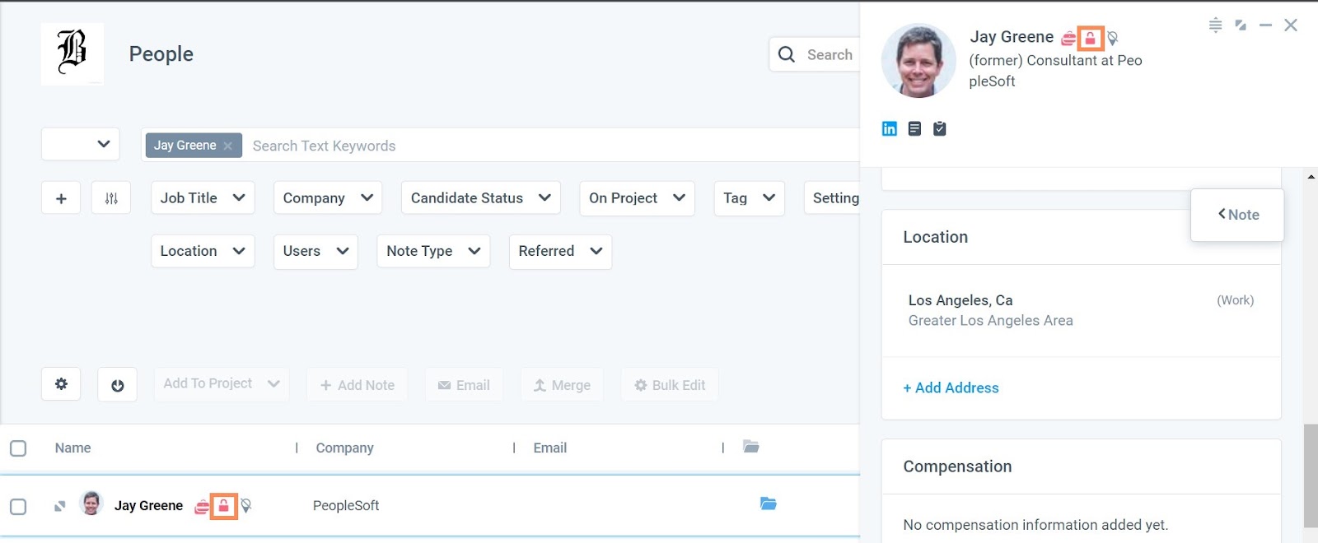
Task: Click the lock icon beside Jay Greene's profile name
Action: point(1090,38)
